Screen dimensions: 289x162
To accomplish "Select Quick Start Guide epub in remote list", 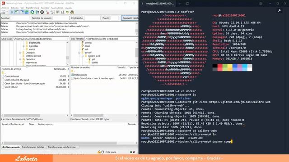I will 94,78.
